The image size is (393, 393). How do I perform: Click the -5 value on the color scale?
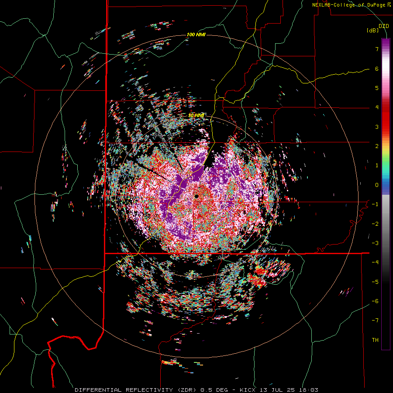375,282
